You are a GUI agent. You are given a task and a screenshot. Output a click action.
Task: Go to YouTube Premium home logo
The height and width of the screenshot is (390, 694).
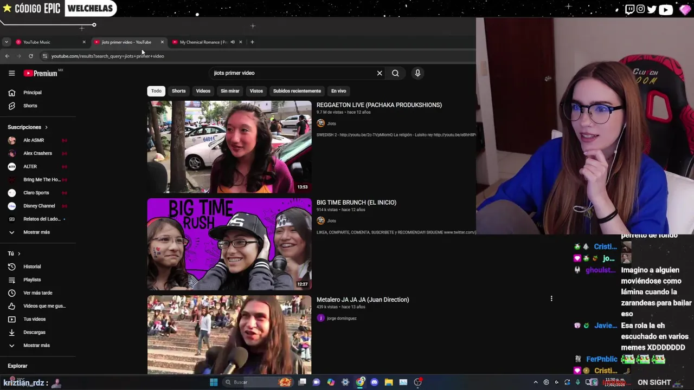[40, 73]
